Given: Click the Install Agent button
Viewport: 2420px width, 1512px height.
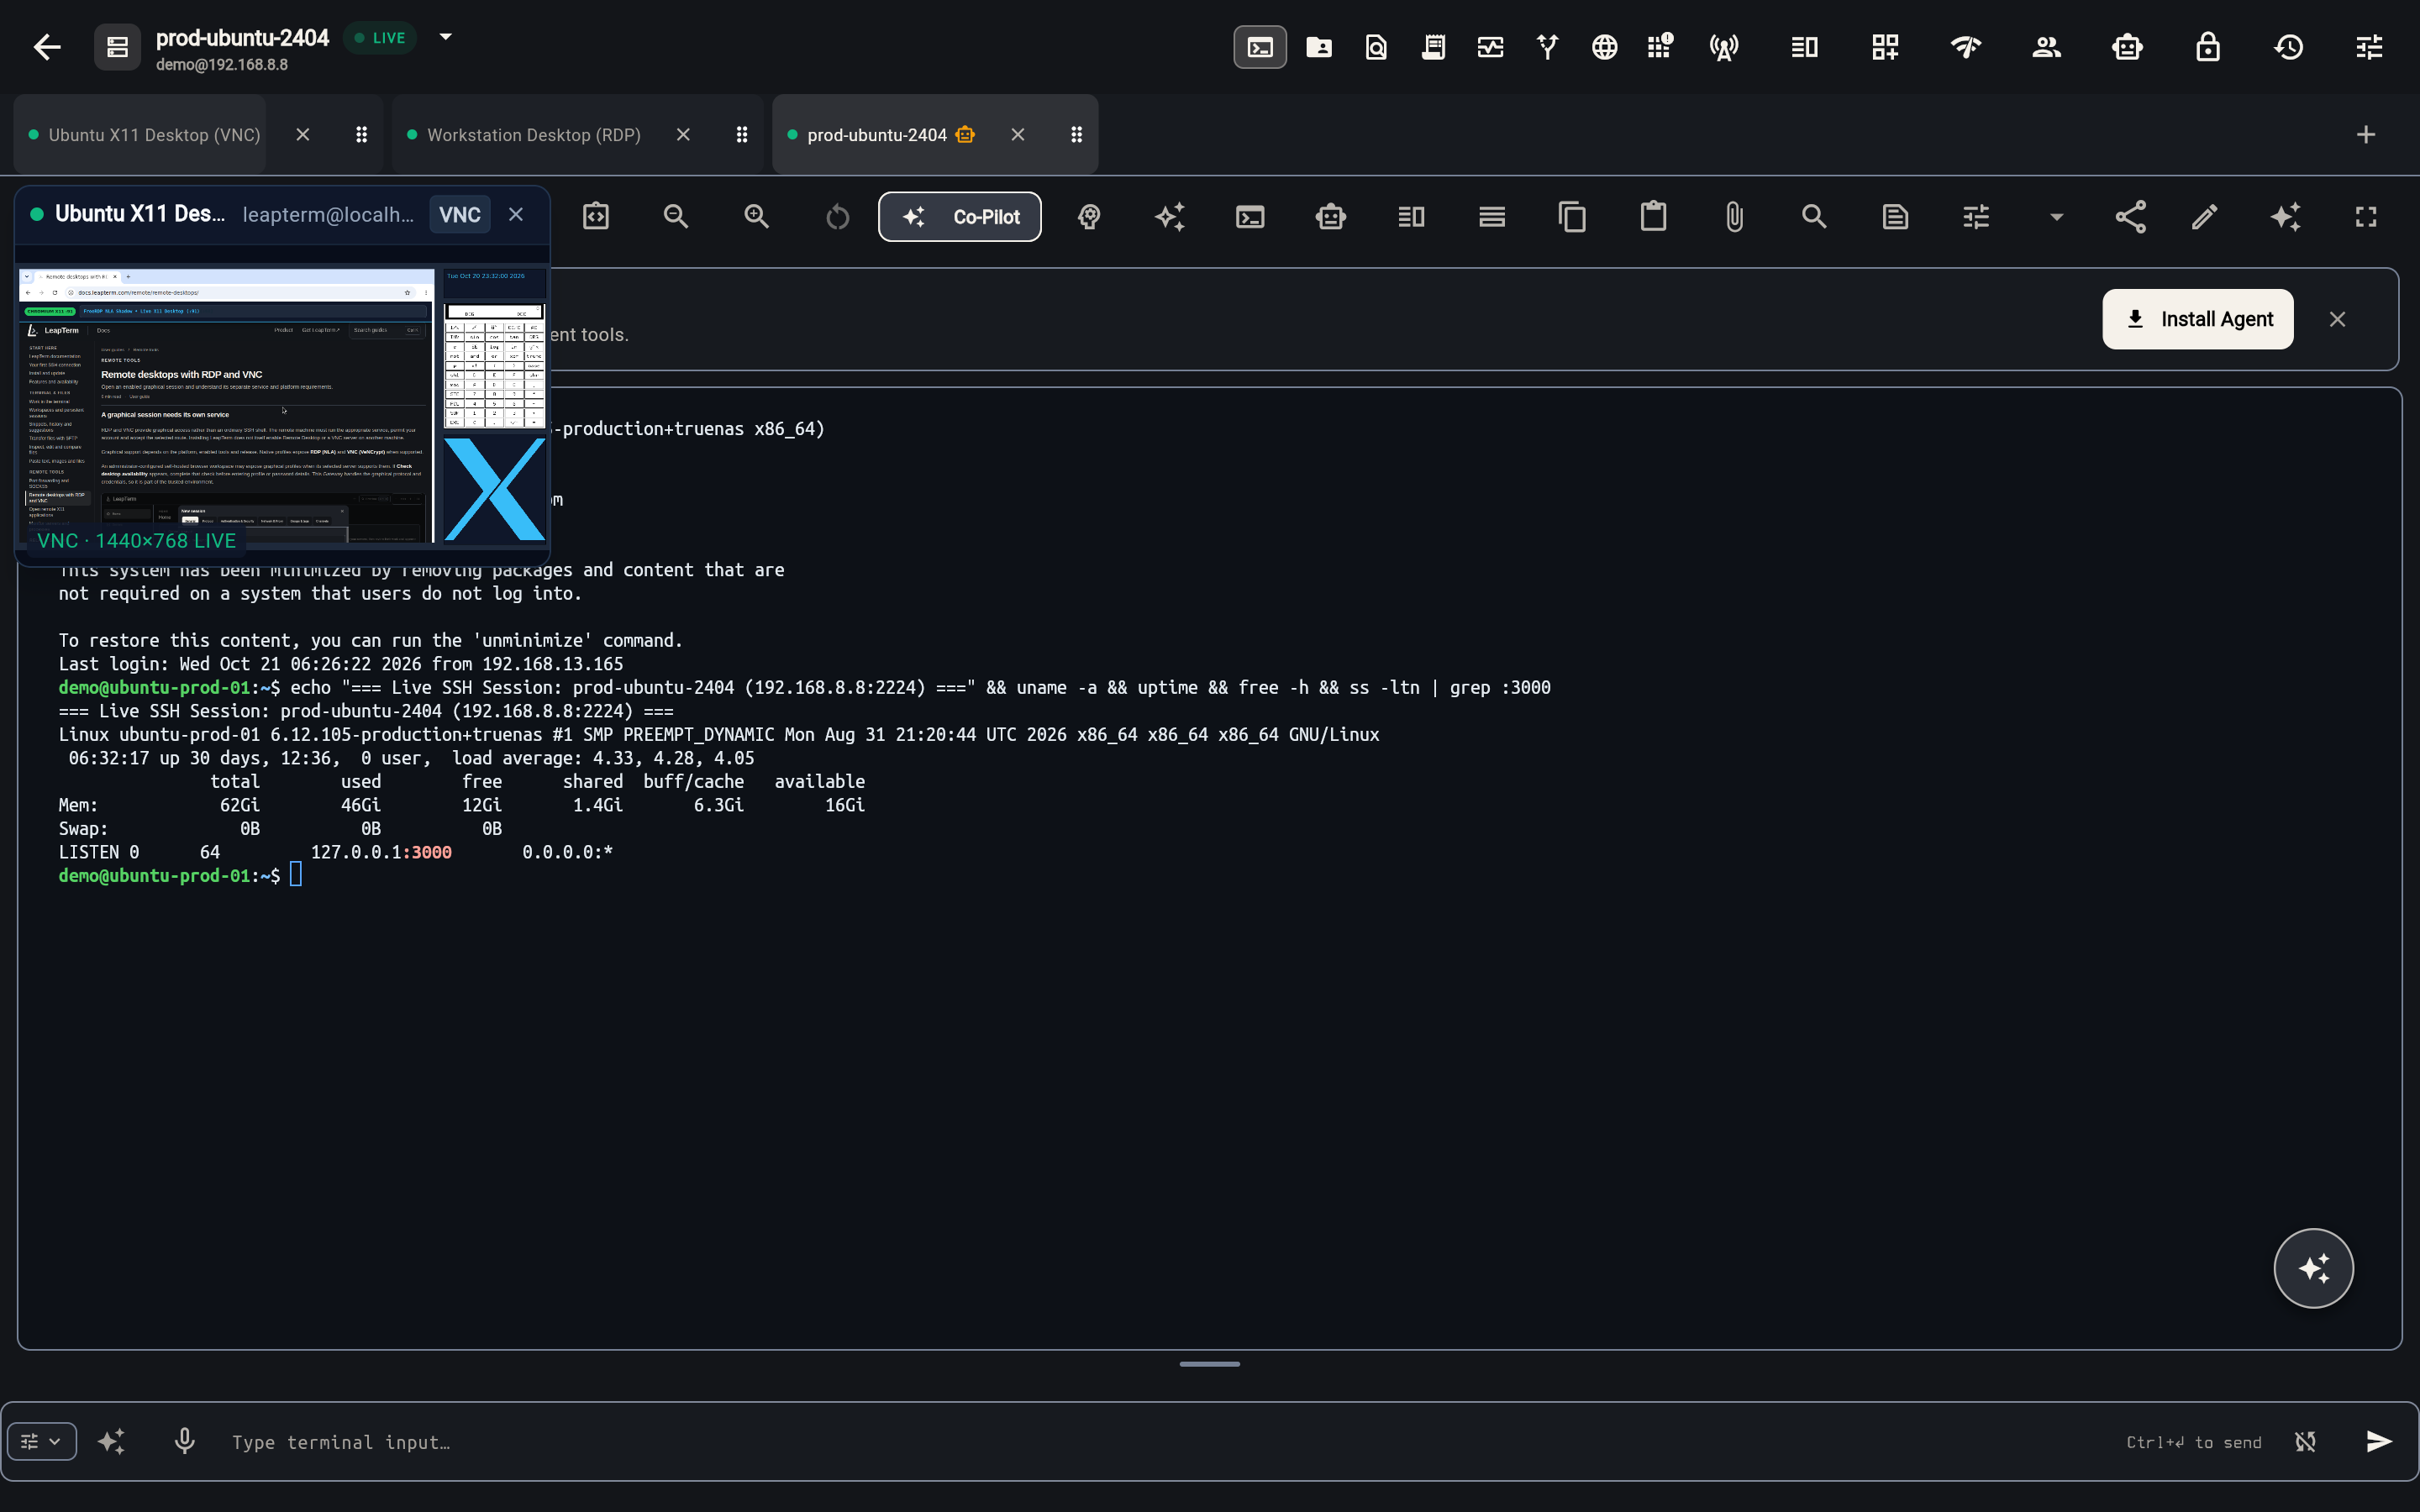Looking at the screenshot, I should tap(2197, 319).
